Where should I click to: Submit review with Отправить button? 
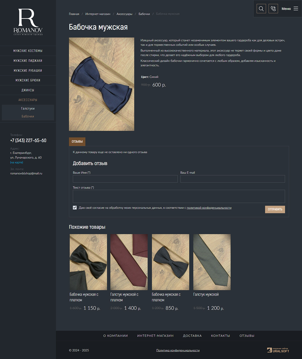pos(275,209)
